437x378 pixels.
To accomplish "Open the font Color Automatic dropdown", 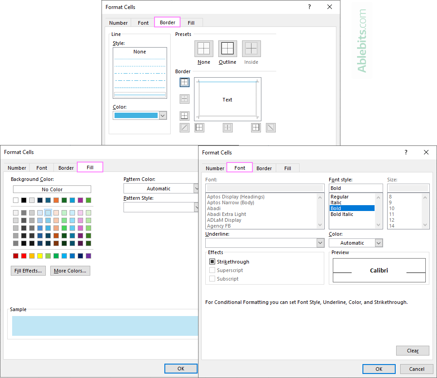I will click(379, 242).
